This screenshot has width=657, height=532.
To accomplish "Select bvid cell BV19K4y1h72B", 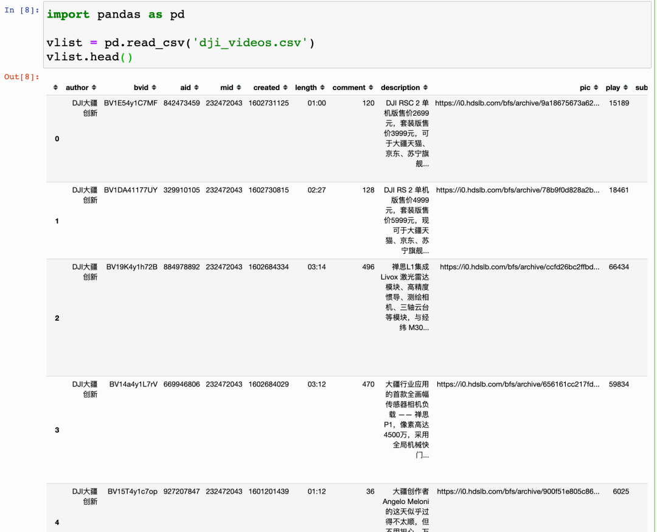I will click(132, 267).
